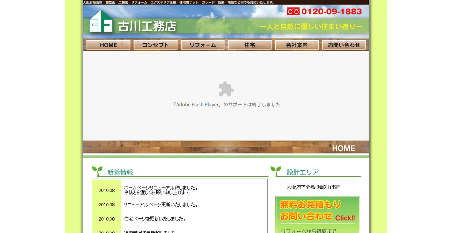Select 住宅 from the navigation bar

[x=249, y=45]
